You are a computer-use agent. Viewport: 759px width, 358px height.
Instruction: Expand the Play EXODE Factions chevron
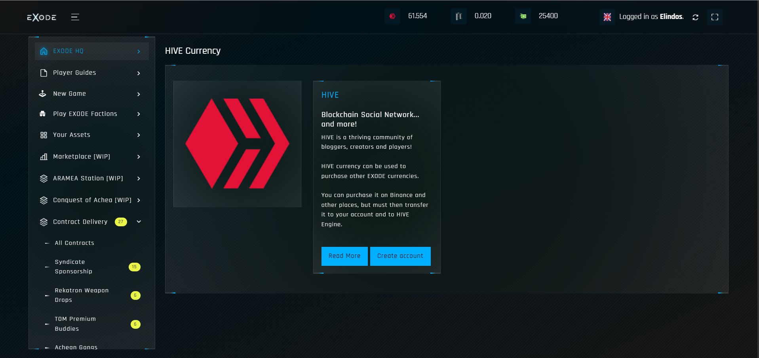coord(139,114)
